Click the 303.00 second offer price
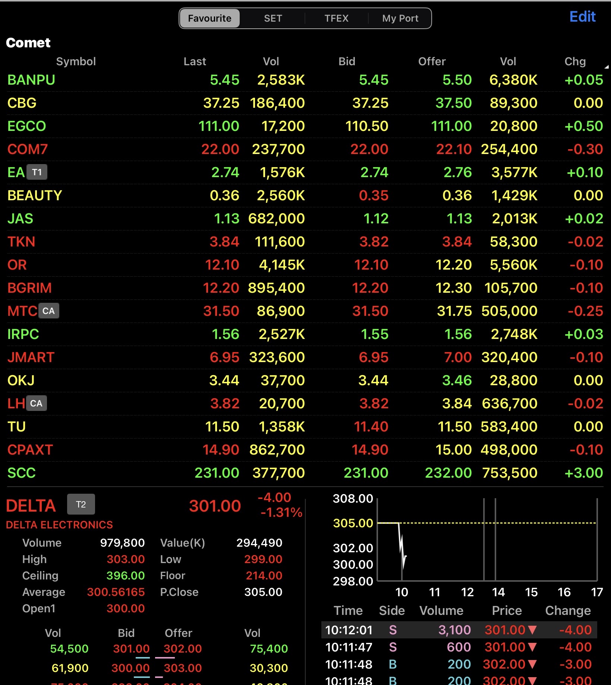 [x=183, y=668]
